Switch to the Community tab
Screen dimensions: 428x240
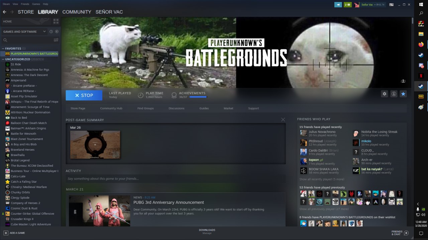[77, 12]
